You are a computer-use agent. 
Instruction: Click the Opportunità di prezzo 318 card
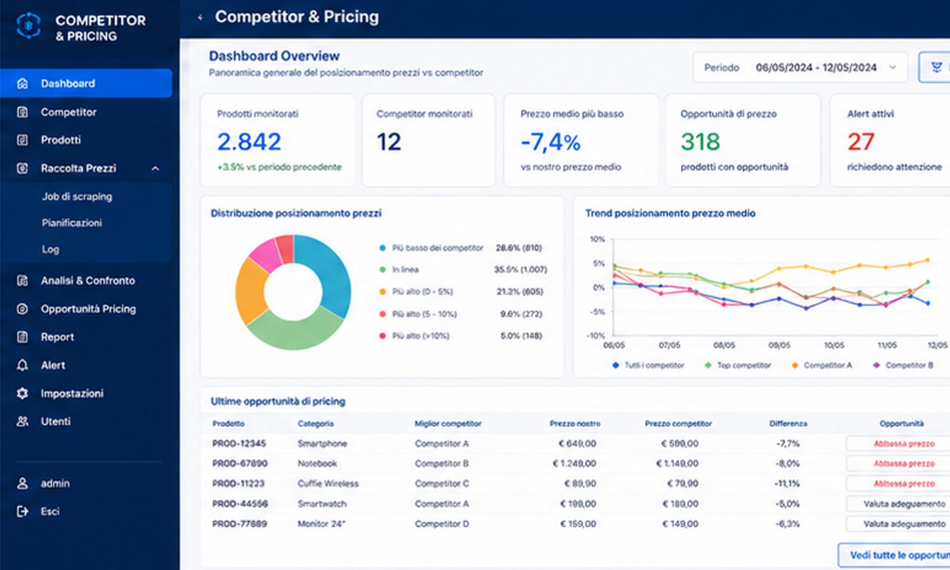point(743,140)
